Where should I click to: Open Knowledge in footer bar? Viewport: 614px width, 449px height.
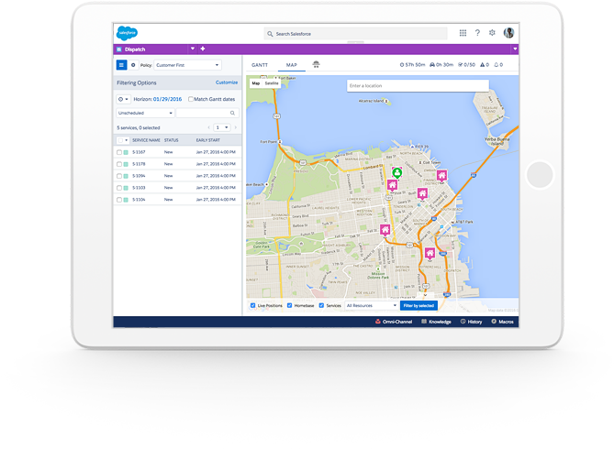click(x=436, y=322)
